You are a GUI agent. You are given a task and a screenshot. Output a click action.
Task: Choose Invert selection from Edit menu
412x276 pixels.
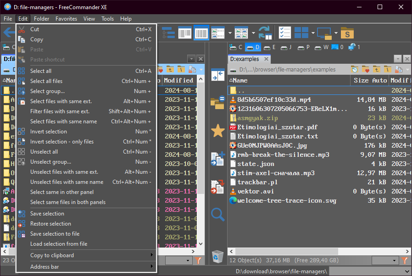tap(49, 132)
